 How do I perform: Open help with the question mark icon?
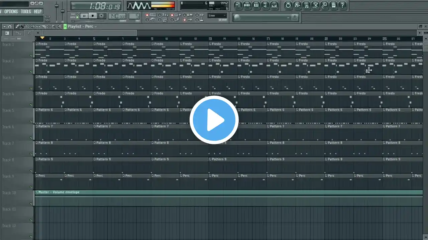(342, 5)
